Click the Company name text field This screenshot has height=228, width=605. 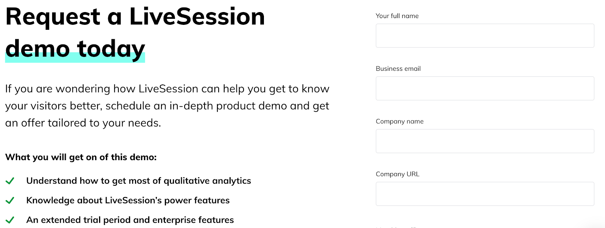[x=485, y=141]
